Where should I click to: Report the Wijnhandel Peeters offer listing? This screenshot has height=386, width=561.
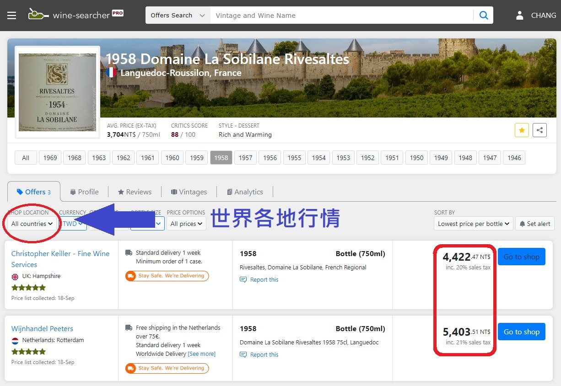(x=259, y=354)
